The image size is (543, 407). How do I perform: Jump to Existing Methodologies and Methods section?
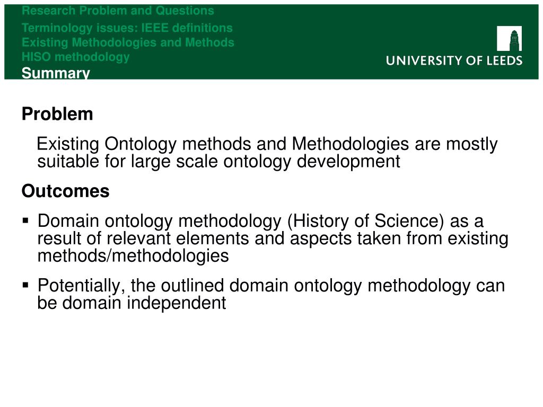click(128, 42)
